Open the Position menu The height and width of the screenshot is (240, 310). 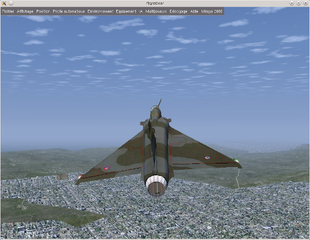pos(43,11)
